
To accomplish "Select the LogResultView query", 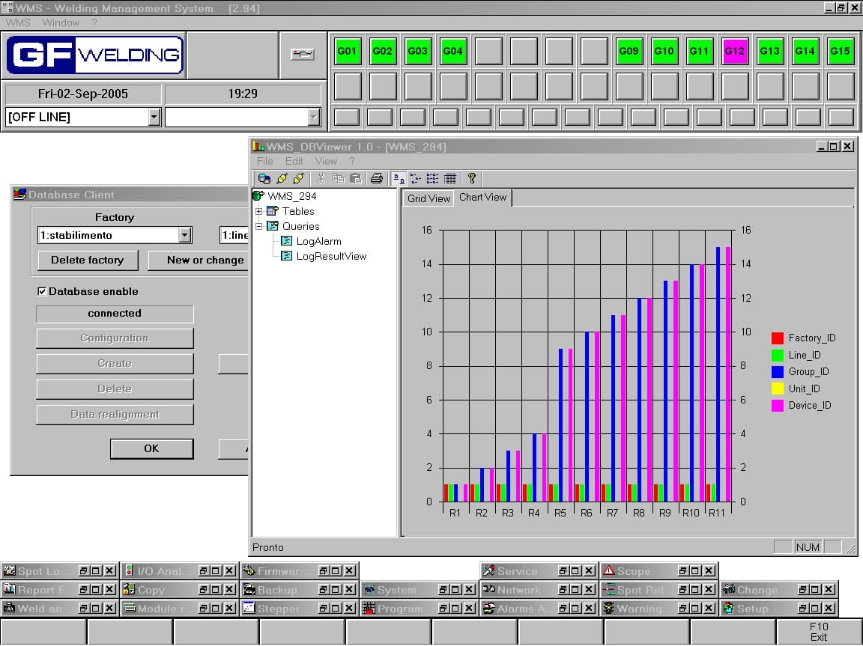I will coord(330,256).
